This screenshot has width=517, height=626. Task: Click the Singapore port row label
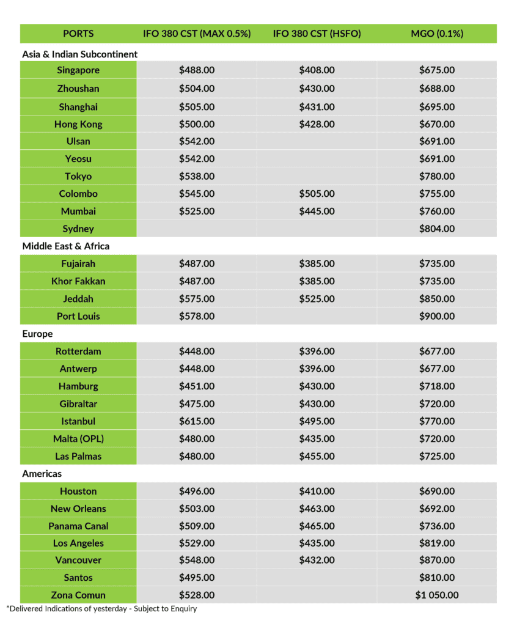[78, 70]
